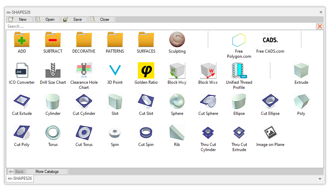Click the More Catalogs button
The width and height of the screenshot is (329, 188).
click(x=47, y=172)
